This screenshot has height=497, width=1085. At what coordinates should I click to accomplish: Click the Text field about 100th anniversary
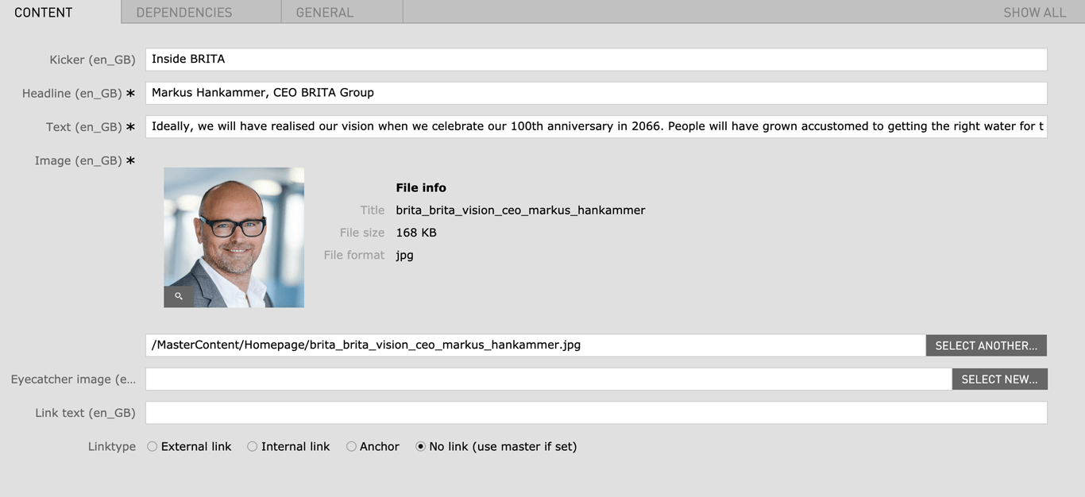pos(597,126)
